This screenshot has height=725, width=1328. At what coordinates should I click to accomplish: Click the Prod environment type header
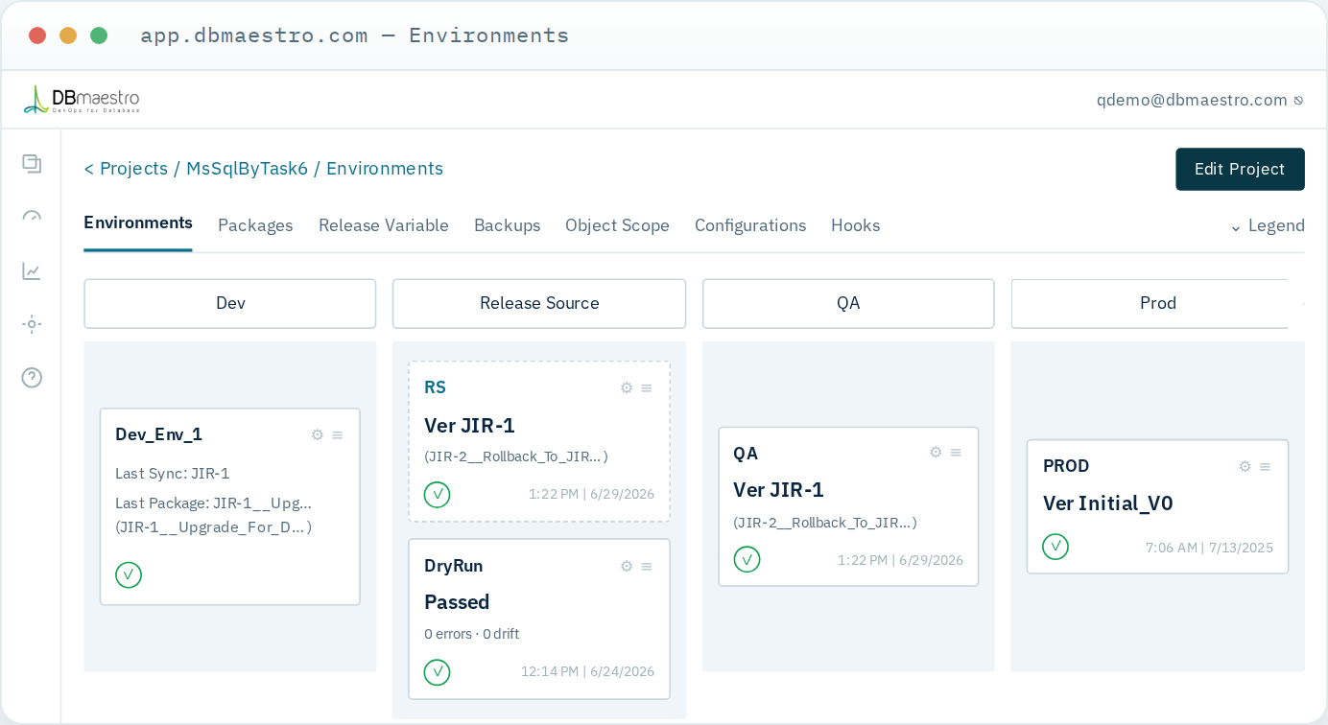[1157, 303]
